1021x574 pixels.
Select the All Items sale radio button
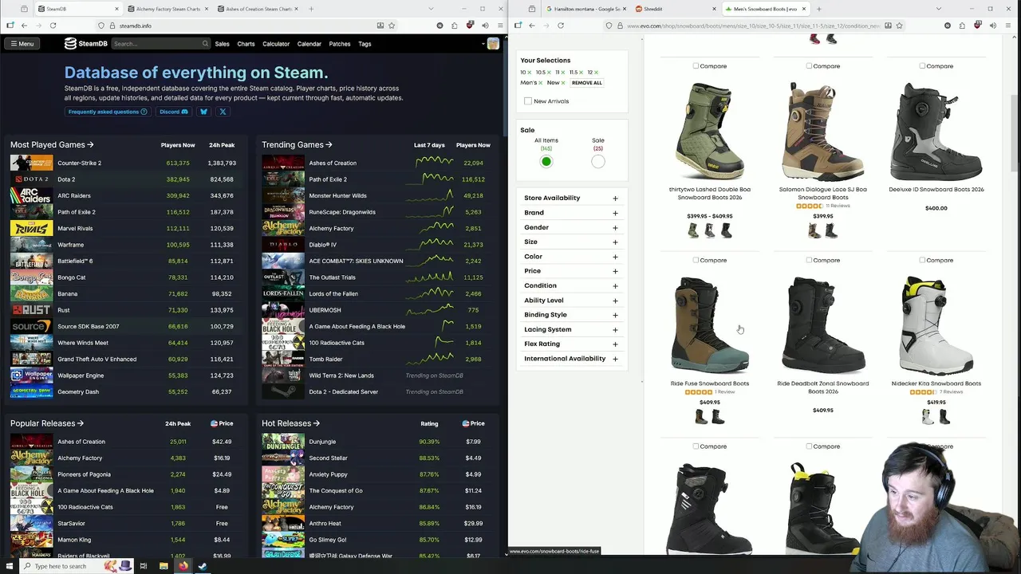[x=546, y=162]
